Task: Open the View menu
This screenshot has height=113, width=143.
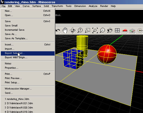Action: pyautogui.click(x=17, y=6)
